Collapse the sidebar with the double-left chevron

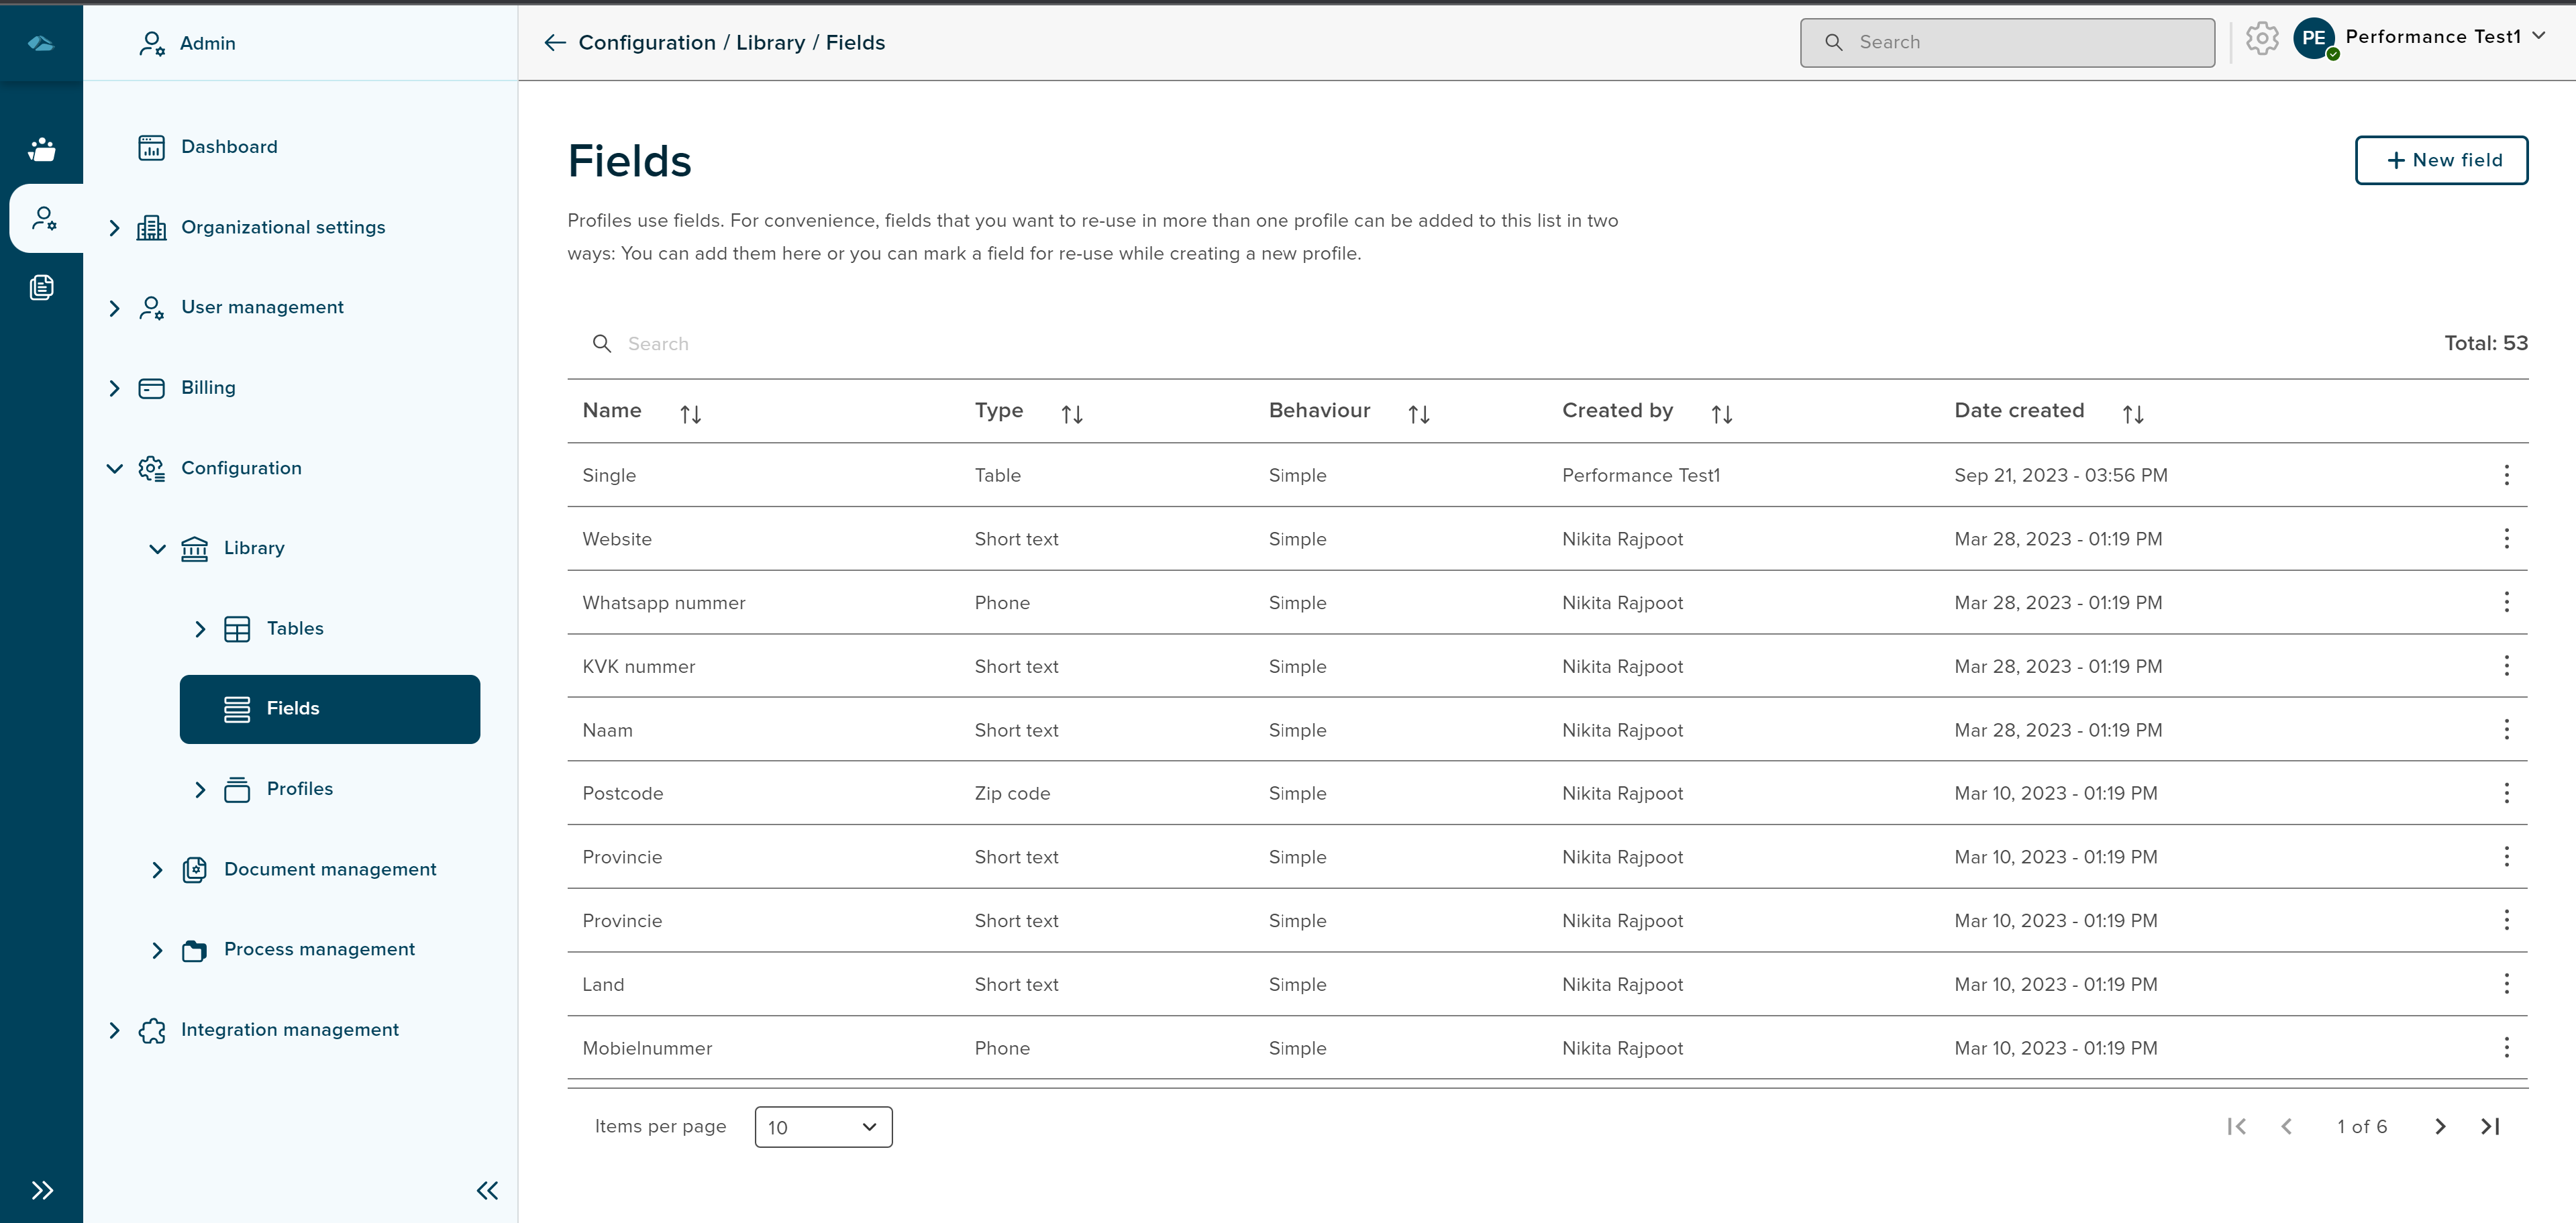(487, 1190)
